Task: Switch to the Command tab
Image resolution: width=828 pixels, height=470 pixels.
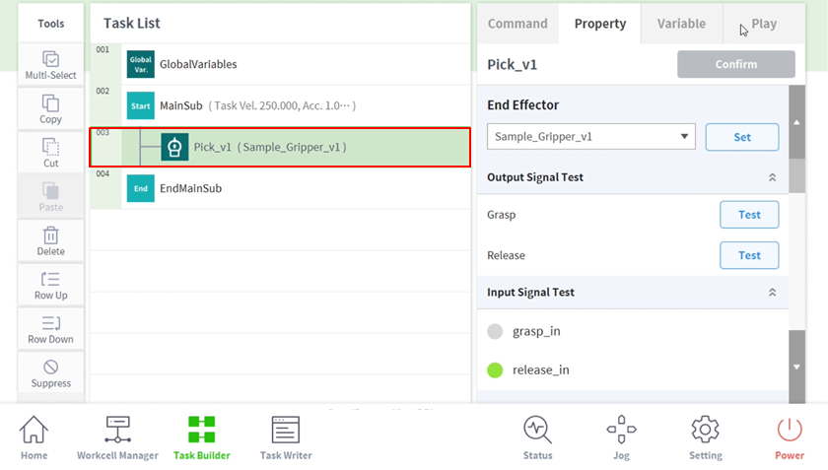Action: [x=517, y=24]
